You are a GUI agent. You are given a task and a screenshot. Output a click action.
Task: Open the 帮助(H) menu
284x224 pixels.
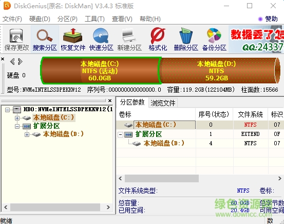pos(150,19)
